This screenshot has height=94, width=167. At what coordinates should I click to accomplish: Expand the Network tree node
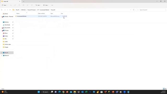2,56
